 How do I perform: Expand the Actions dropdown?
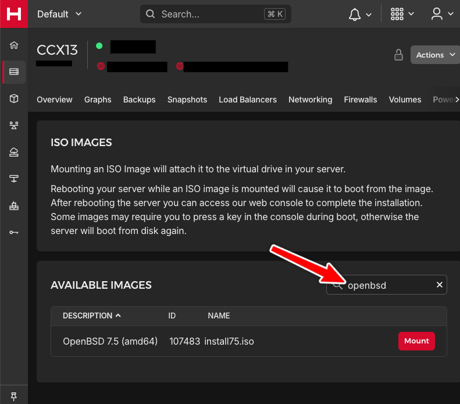pyautogui.click(x=436, y=55)
